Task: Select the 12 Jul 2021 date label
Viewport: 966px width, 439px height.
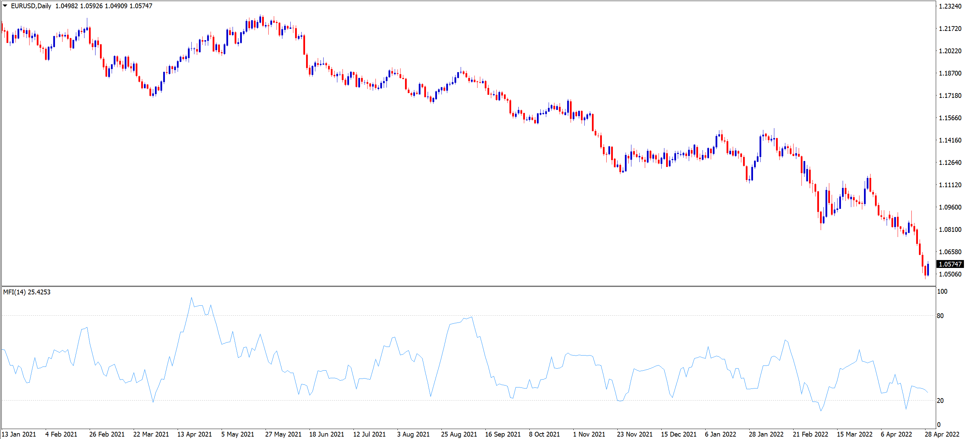Action: coord(369,434)
